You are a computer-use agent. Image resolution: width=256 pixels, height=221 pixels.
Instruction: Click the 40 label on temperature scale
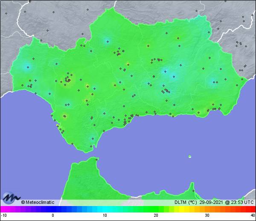253,215
